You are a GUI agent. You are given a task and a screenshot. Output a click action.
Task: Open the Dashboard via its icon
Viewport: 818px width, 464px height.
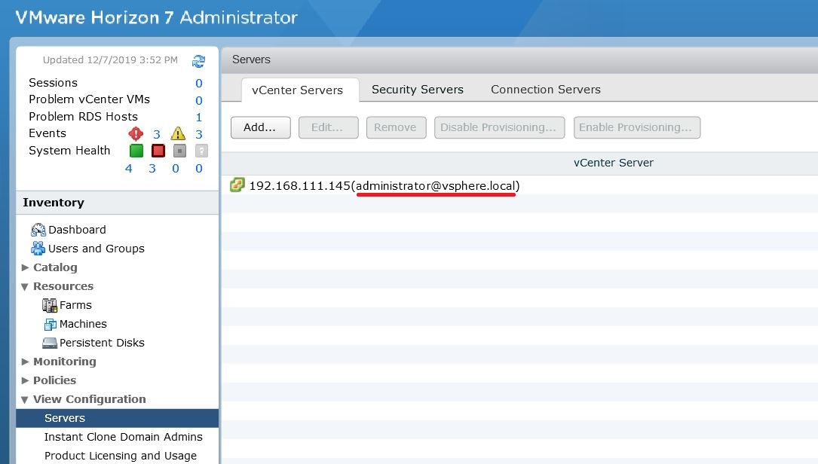tap(38, 229)
